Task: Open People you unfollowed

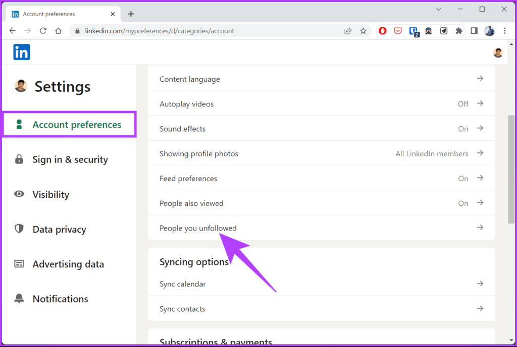Action: (322, 228)
